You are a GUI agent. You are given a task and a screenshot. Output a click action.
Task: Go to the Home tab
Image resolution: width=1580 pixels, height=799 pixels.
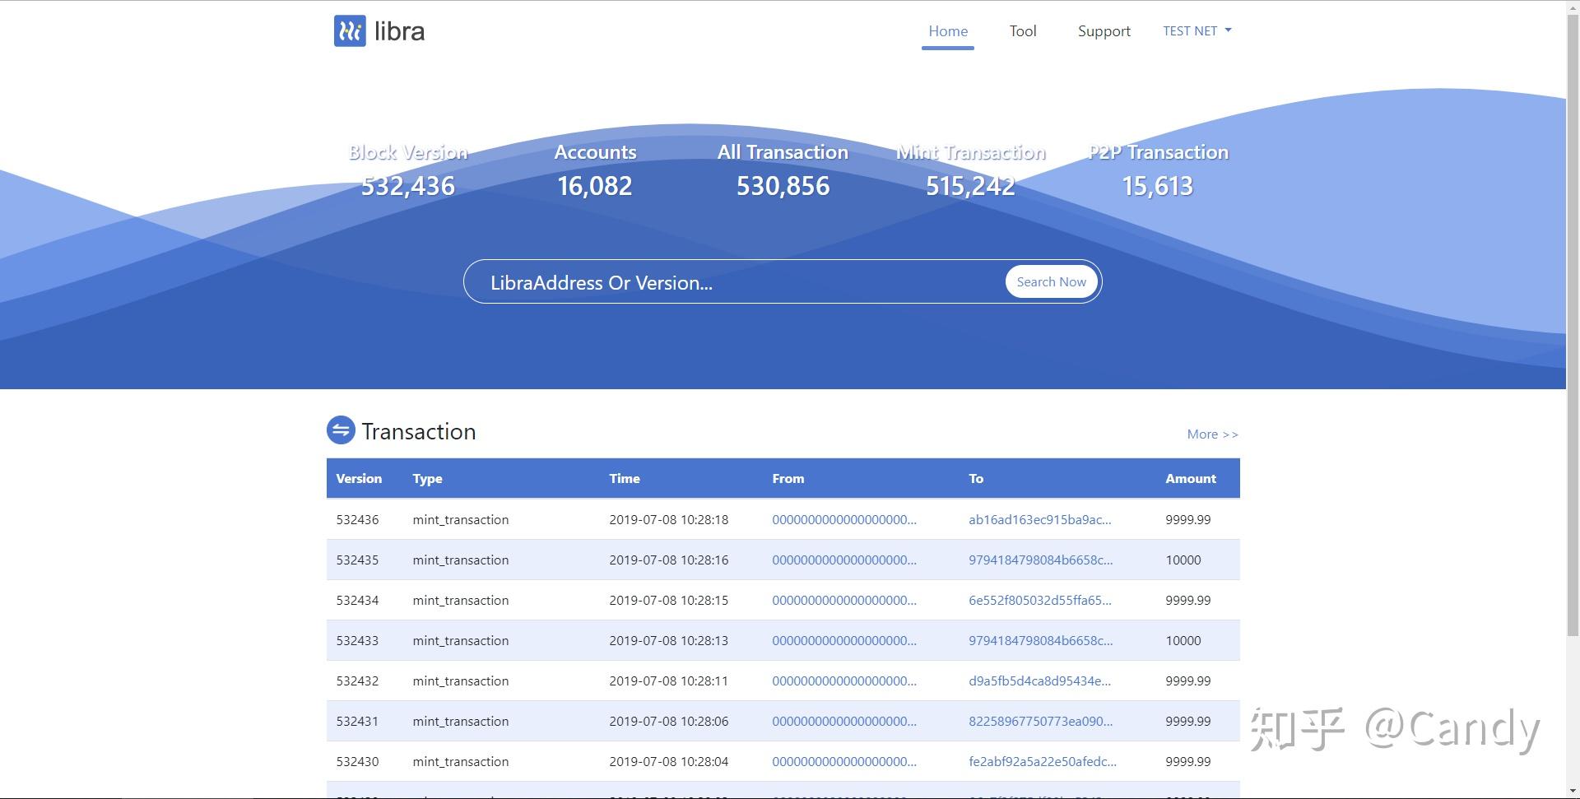click(947, 31)
